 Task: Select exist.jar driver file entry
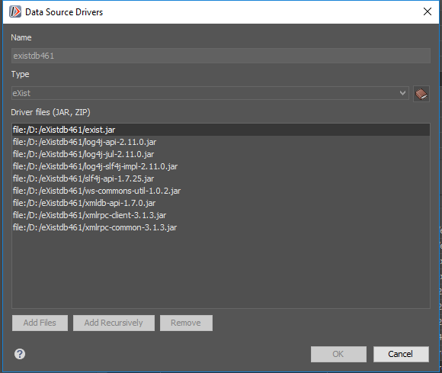[x=221, y=130]
